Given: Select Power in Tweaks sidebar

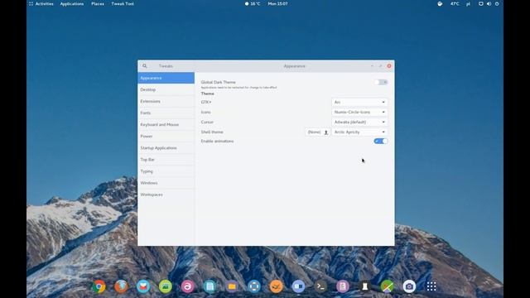Looking at the screenshot, I should [166, 136].
